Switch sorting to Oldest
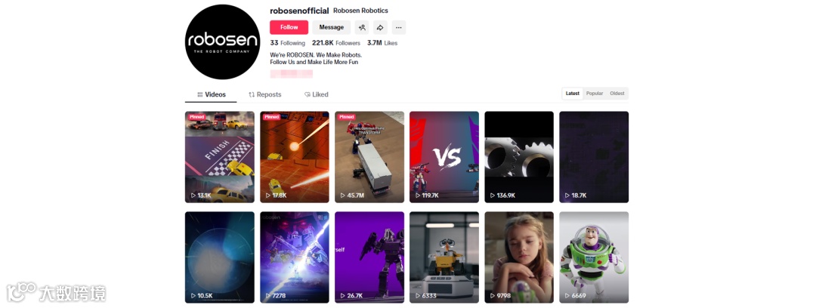 (x=617, y=94)
